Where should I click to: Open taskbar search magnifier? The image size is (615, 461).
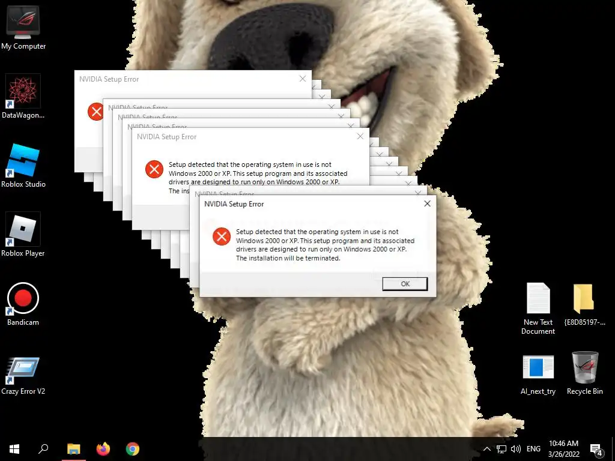(43, 449)
